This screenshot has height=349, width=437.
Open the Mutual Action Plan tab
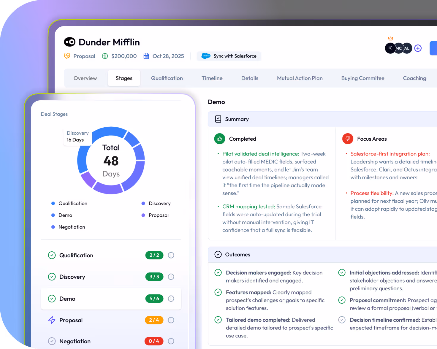pyautogui.click(x=300, y=78)
